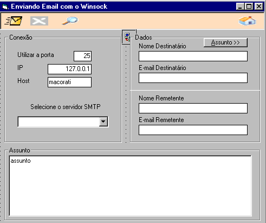The width and height of the screenshot is (266, 223).
Task: Click the Host field containing macorati
Action: (x=69, y=82)
